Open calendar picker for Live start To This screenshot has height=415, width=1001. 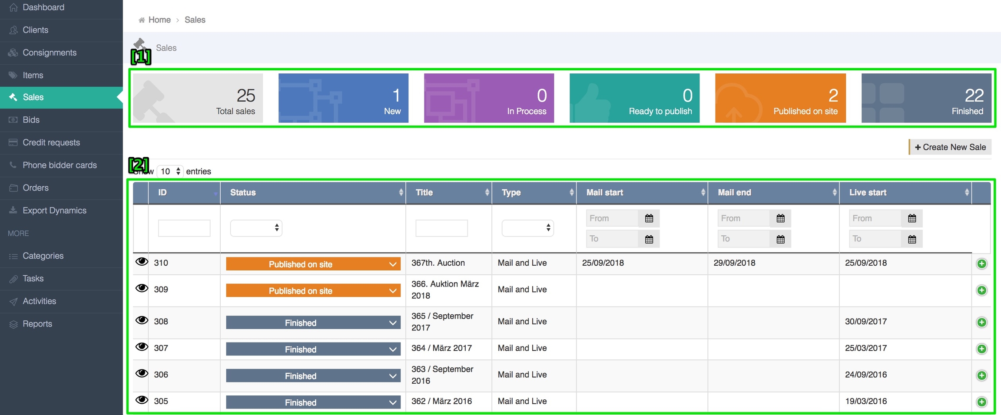912,239
